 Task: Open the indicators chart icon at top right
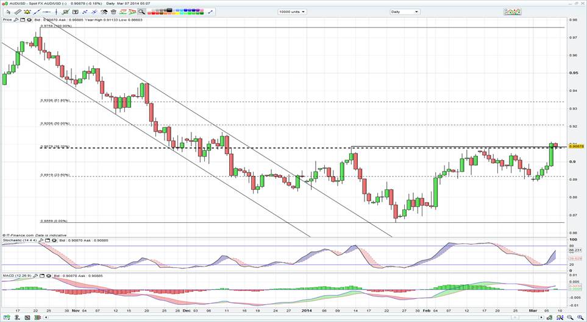(x=512, y=12)
